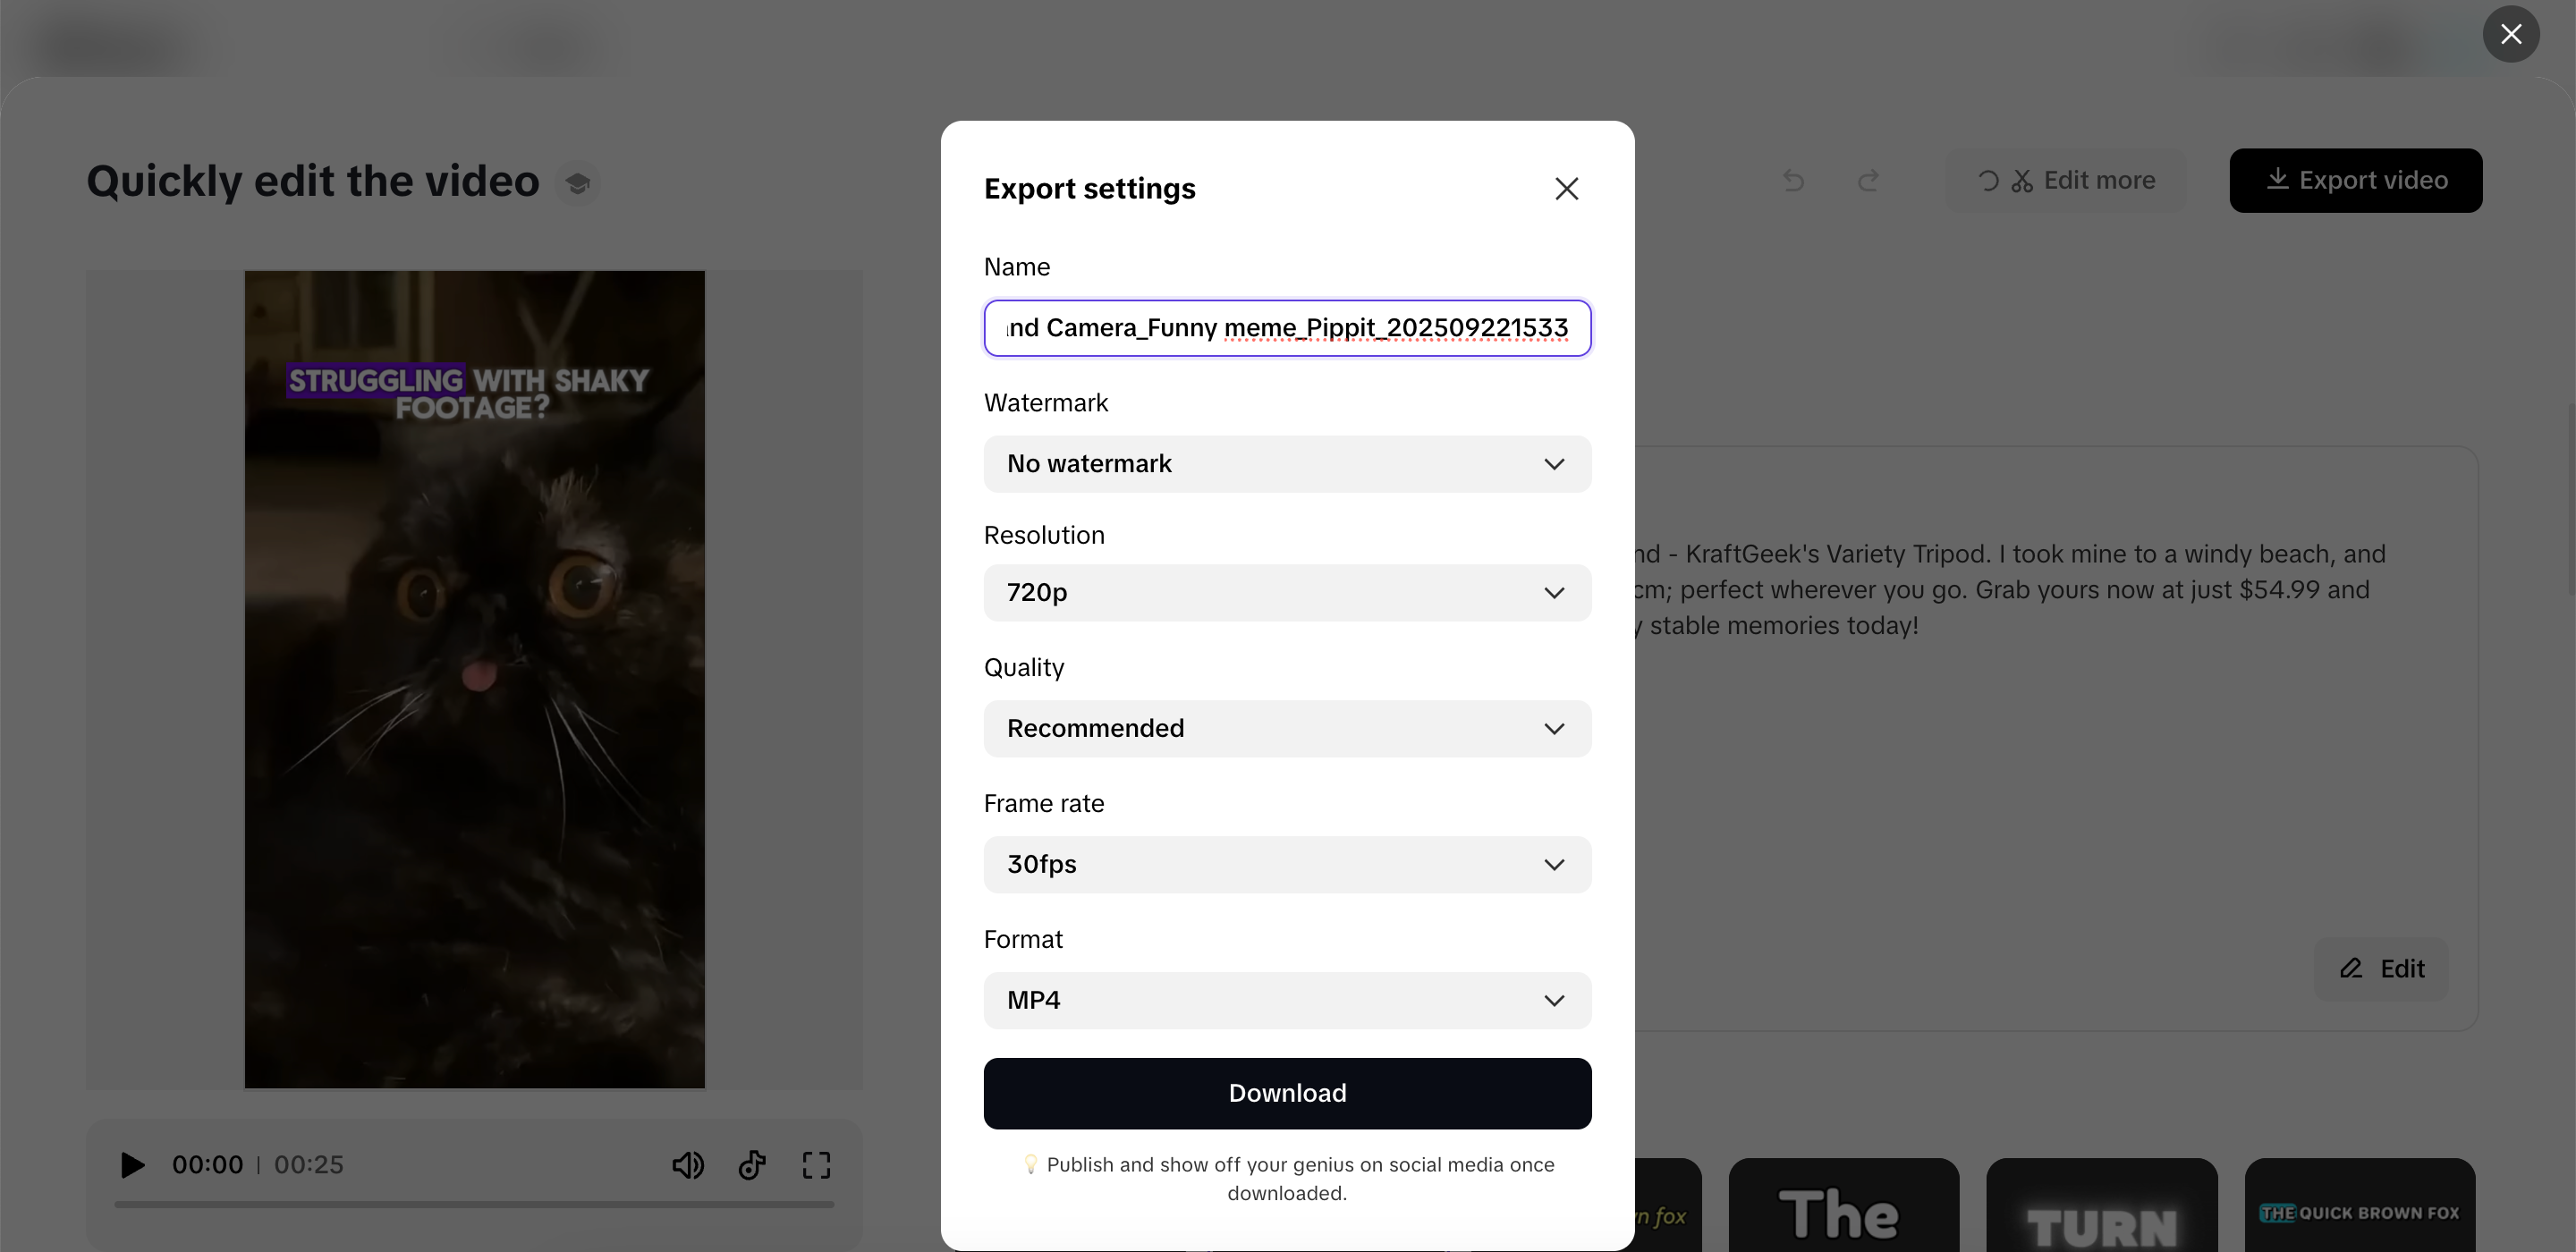This screenshot has height=1252, width=2576.
Task: Enter fullscreen from the player controls
Action: tap(816, 1165)
